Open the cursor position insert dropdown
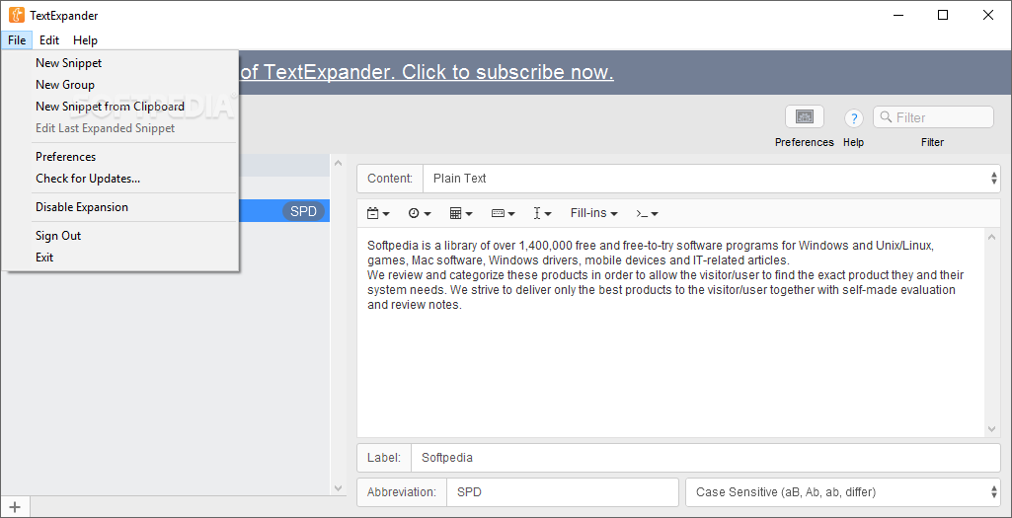 (542, 213)
